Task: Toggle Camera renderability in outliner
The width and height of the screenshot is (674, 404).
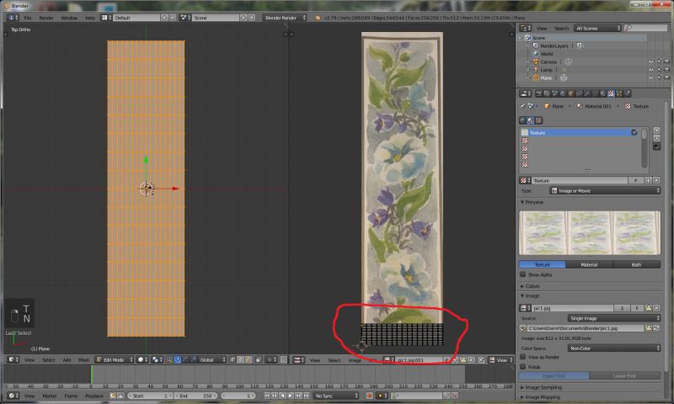Action: 666,61
